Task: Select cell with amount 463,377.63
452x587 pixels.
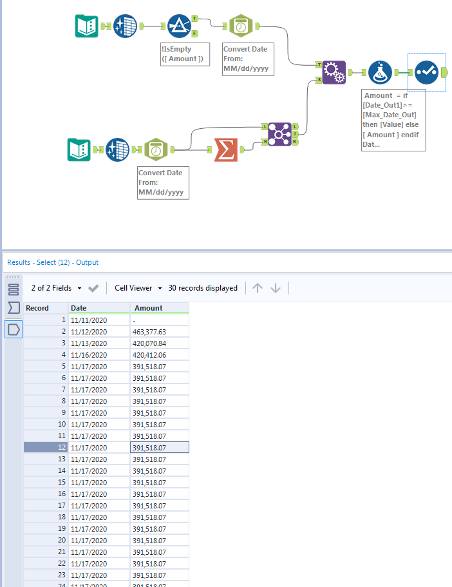Action: click(160, 332)
